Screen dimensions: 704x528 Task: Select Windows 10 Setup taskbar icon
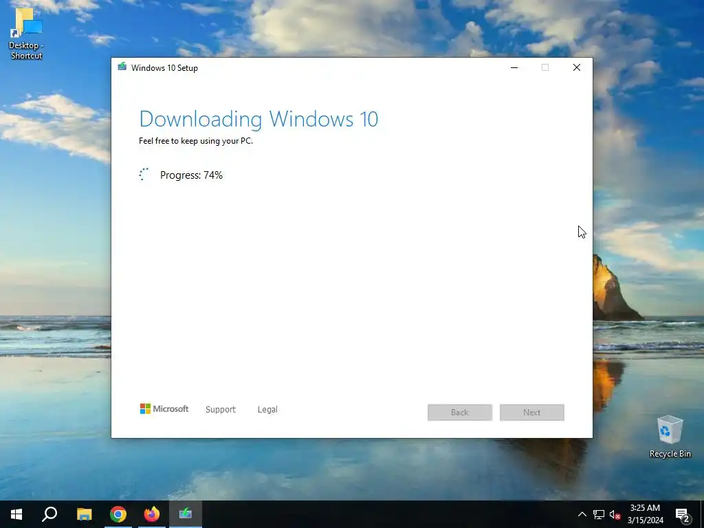tap(186, 514)
